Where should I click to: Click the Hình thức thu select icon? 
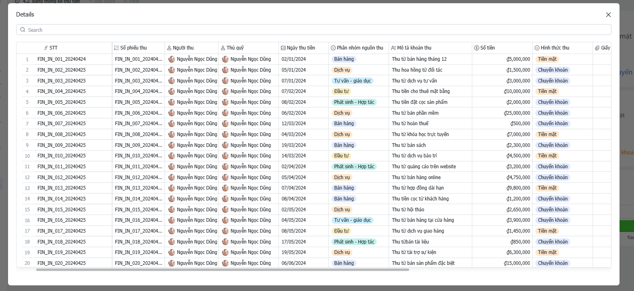[537, 48]
